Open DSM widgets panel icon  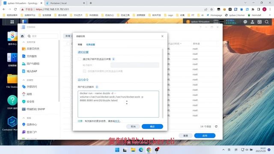[x=259, y=22]
